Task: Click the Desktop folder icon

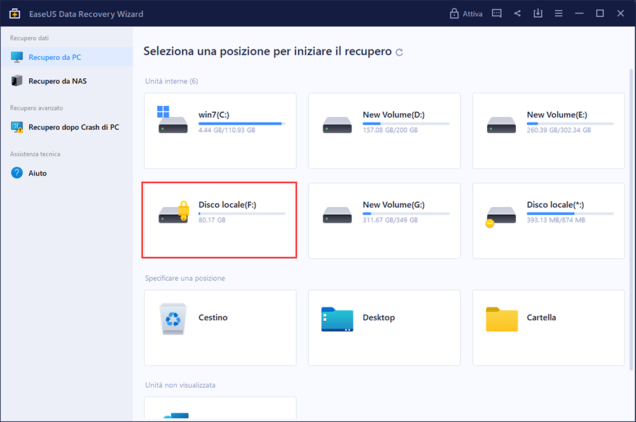Action: 337,320
